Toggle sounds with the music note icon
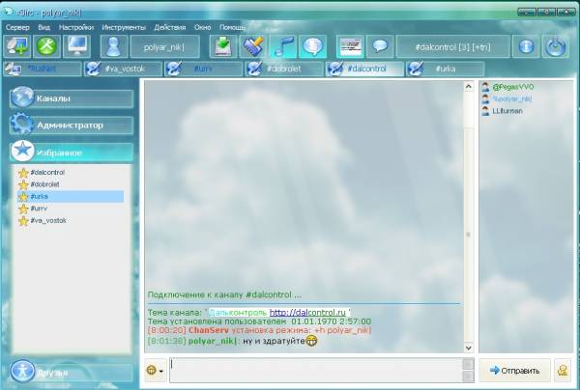 click(282, 46)
